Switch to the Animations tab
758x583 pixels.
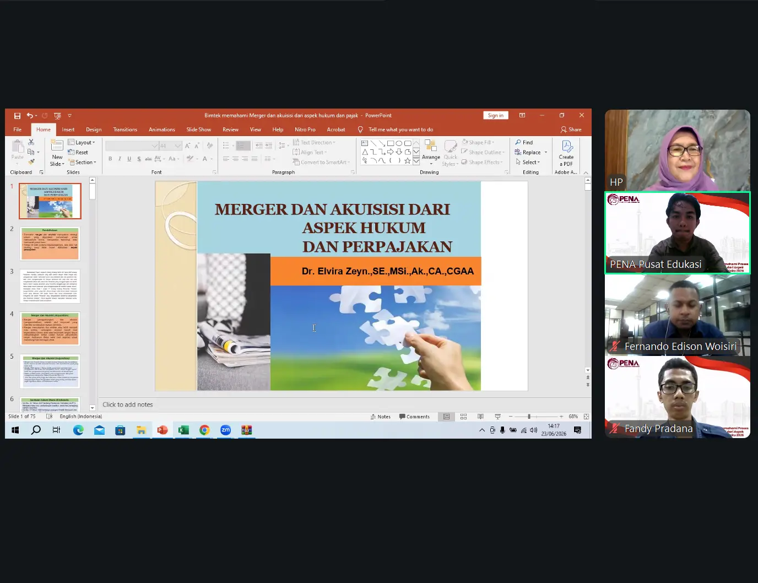point(162,129)
